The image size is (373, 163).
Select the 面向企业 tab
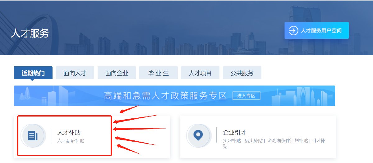coord(117,73)
